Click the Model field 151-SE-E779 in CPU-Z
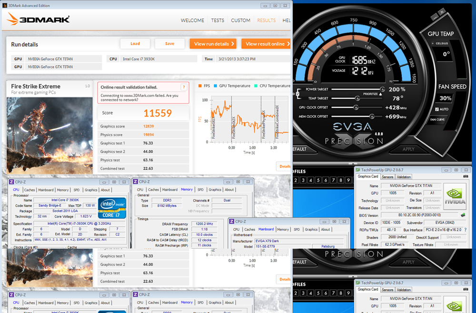The image size is (476, 313). point(283,246)
